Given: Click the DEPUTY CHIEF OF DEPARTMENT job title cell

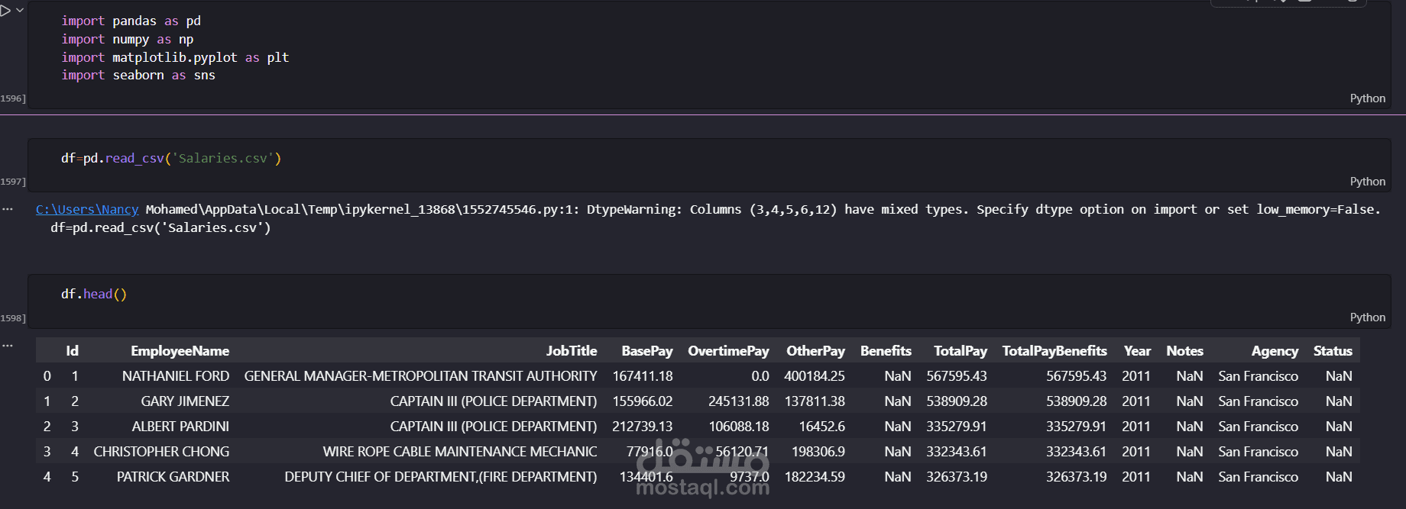Looking at the screenshot, I should (441, 477).
